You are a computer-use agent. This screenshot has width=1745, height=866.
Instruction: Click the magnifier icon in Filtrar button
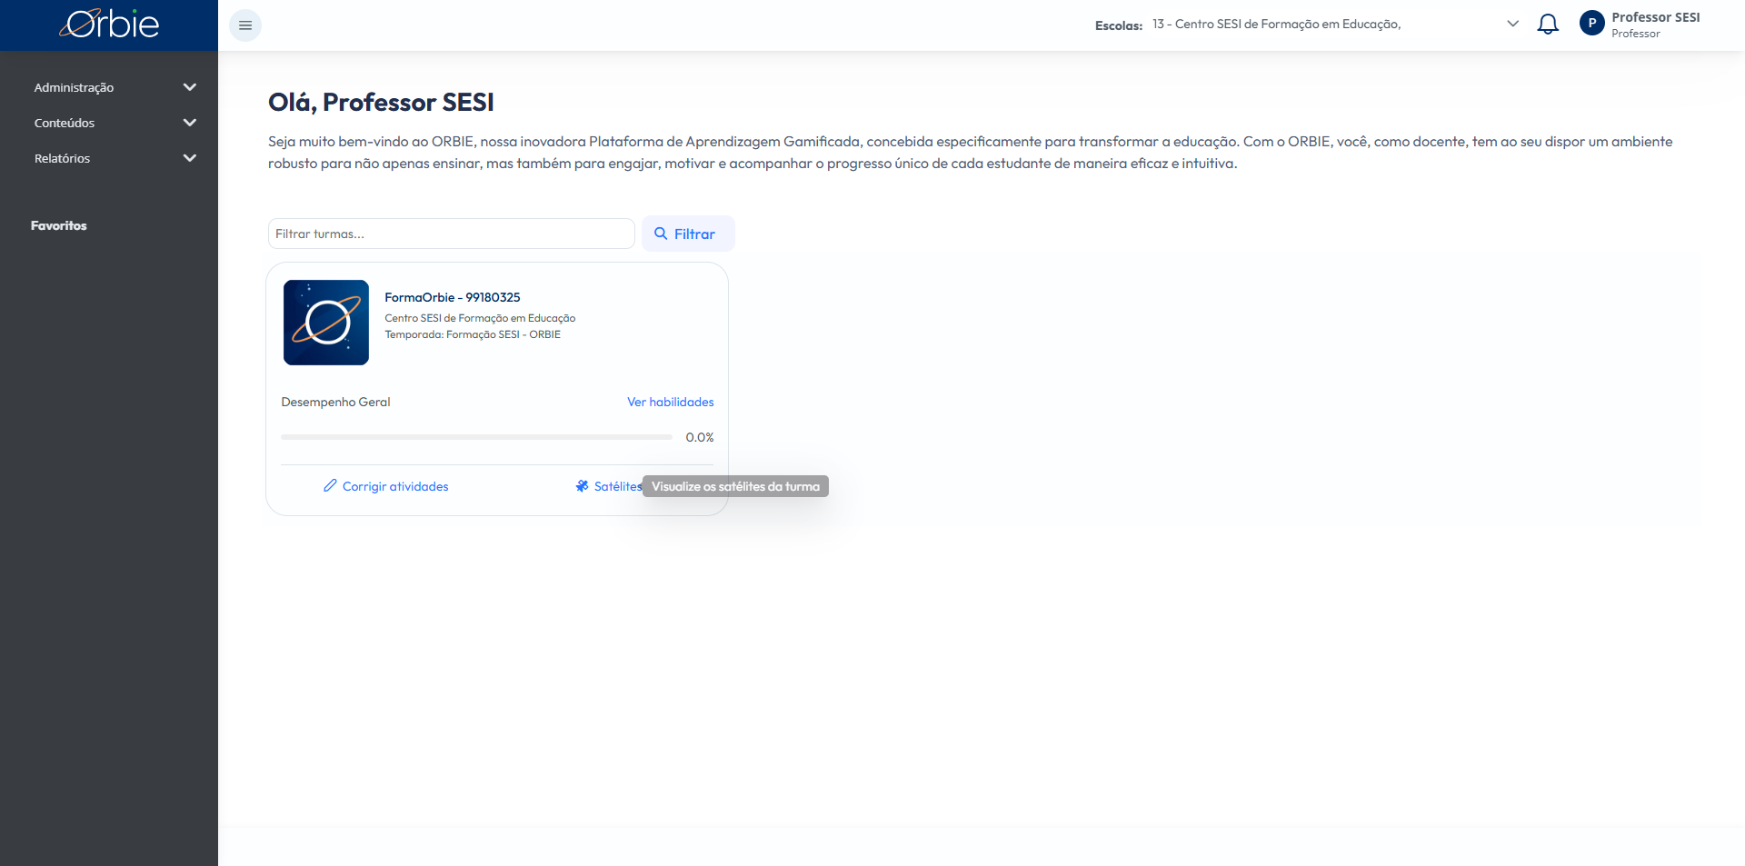pos(661,234)
